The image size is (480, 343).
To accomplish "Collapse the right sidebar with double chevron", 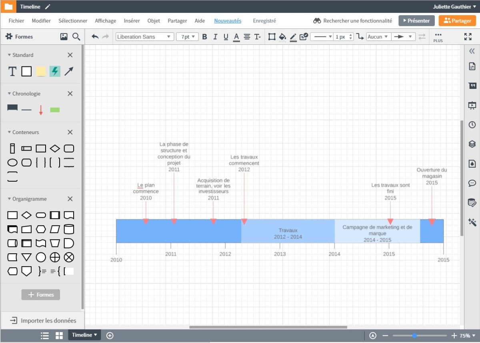I will click(472, 51).
